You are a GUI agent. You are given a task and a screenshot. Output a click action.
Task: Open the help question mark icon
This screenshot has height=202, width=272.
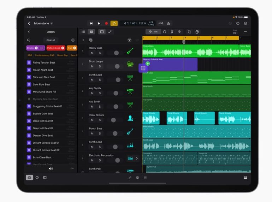click(238, 23)
